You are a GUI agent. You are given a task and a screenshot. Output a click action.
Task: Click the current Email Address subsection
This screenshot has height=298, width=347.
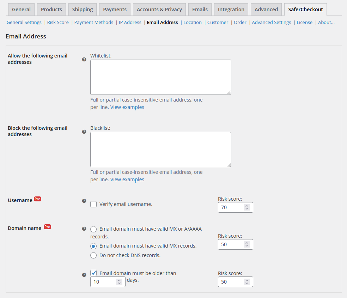coord(162,22)
